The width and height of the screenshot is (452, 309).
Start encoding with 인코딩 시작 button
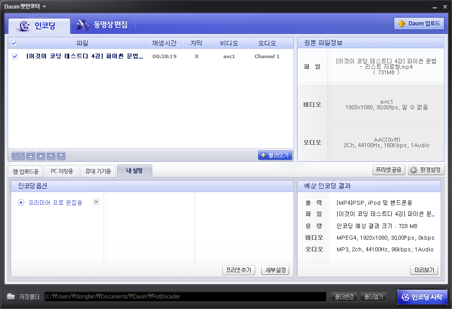click(422, 297)
